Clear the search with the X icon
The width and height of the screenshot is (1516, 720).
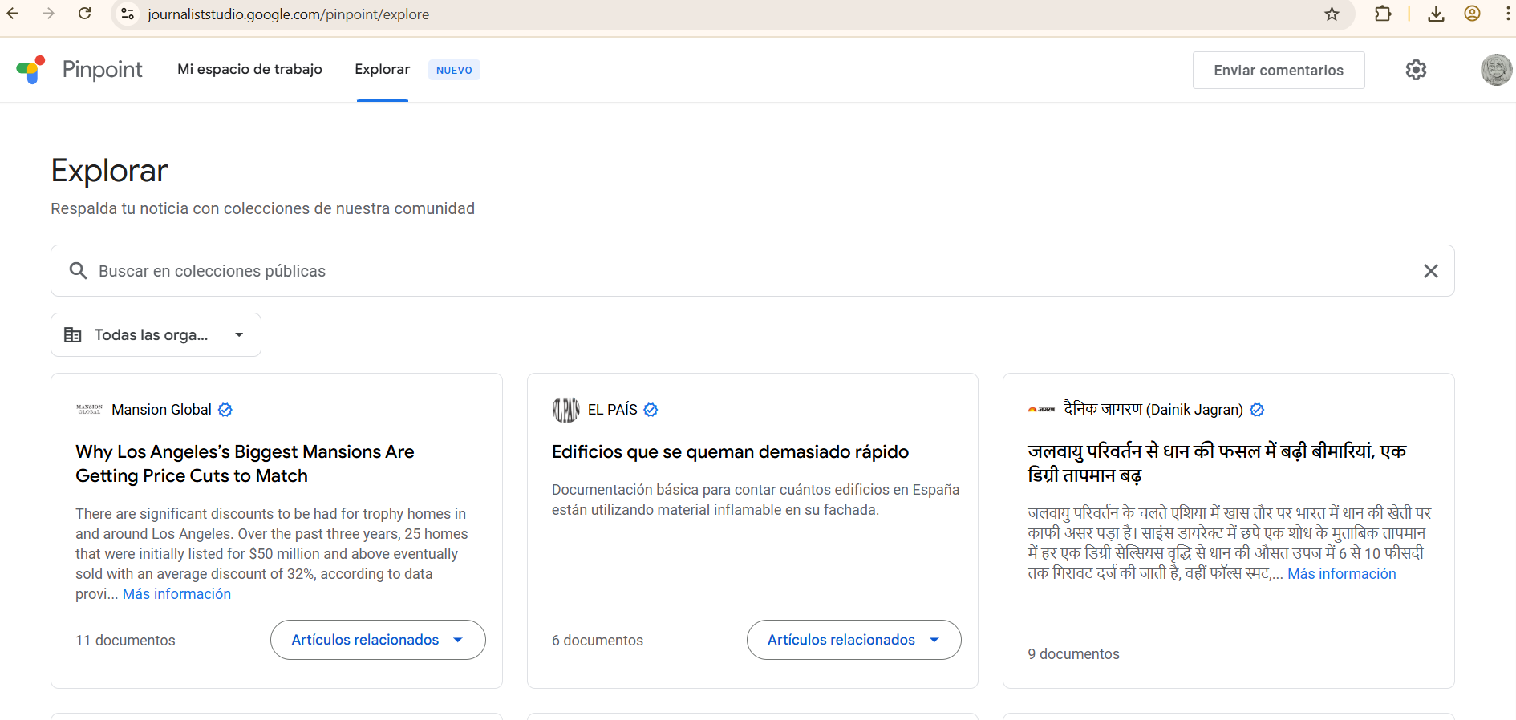(x=1430, y=271)
